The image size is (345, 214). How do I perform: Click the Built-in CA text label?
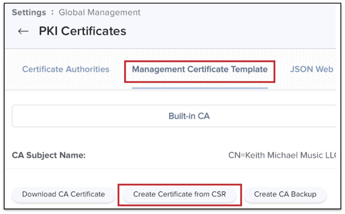[189, 116]
